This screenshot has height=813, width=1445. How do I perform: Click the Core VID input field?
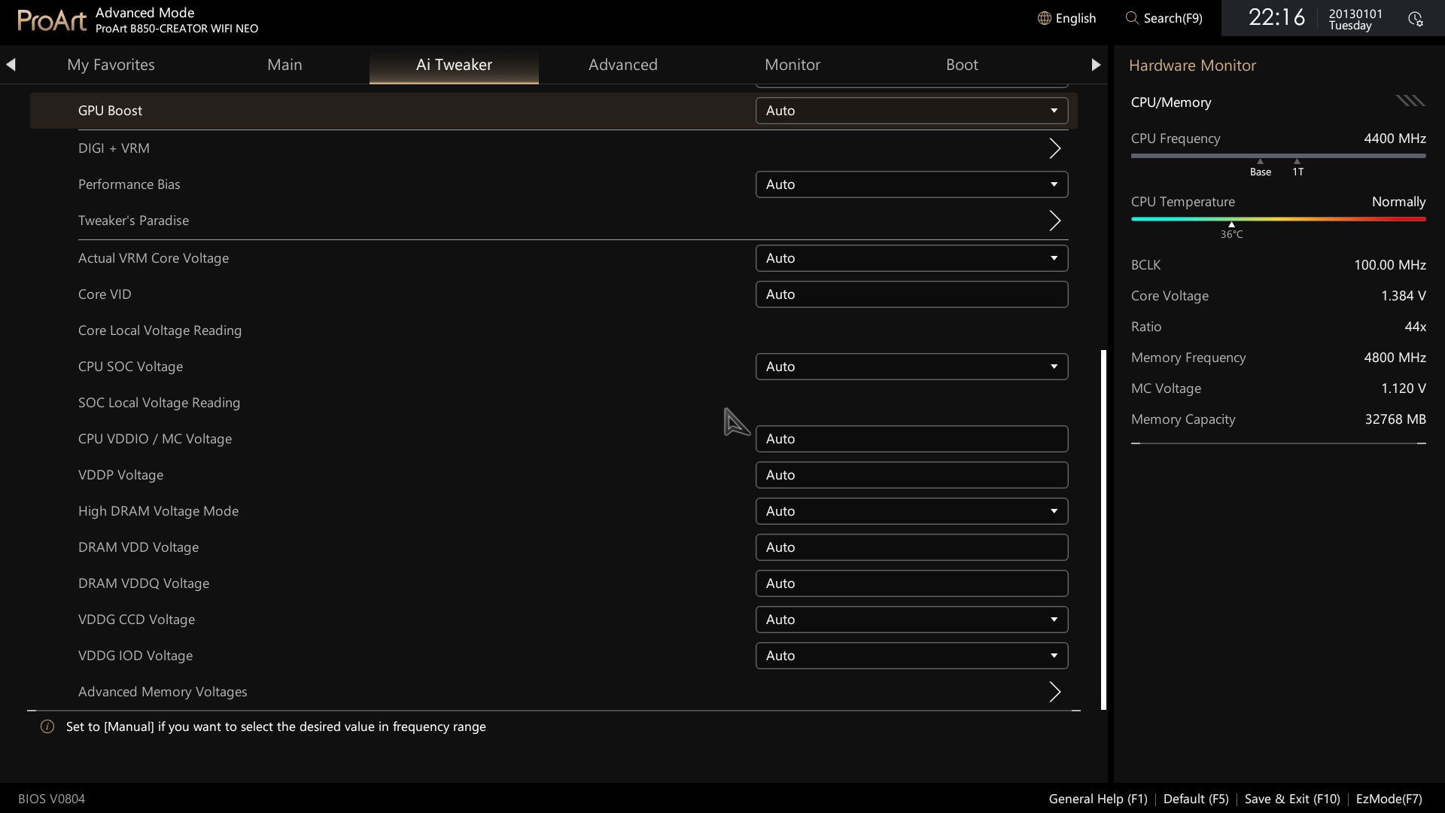tap(911, 294)
